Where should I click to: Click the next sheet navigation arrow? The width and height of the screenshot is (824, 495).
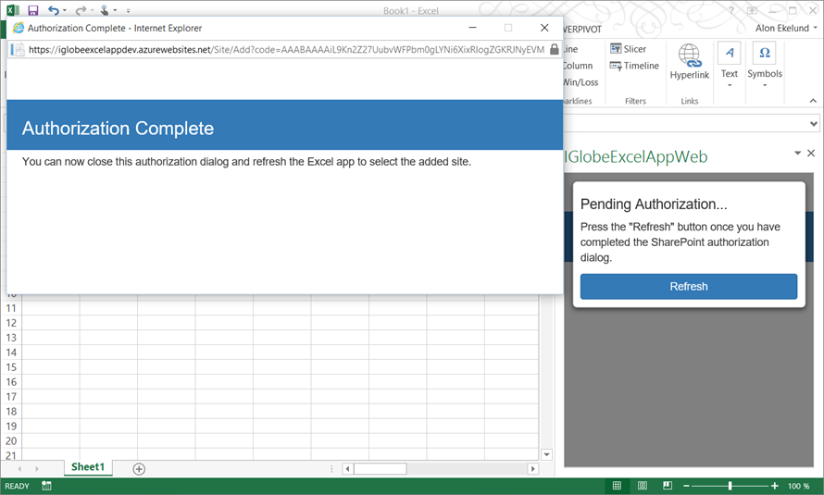point(37,469)
